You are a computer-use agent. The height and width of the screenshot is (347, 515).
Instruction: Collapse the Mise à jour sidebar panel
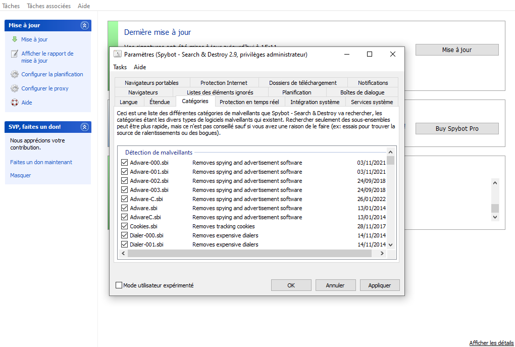pos(85,25)
